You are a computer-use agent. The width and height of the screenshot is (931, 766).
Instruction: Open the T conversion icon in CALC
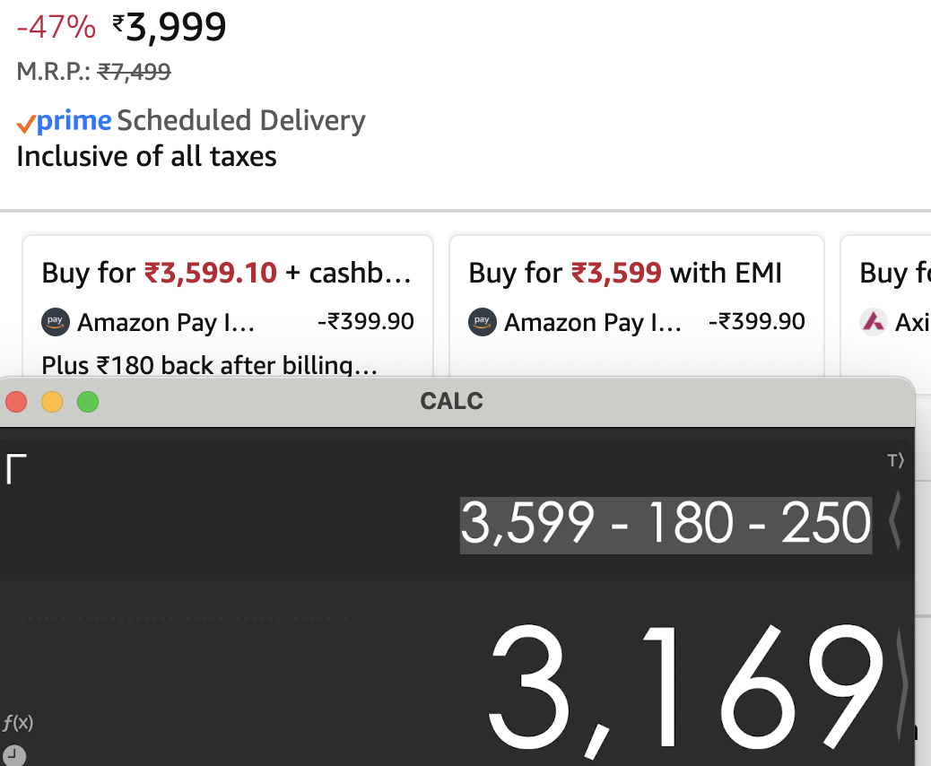point(896,460)
